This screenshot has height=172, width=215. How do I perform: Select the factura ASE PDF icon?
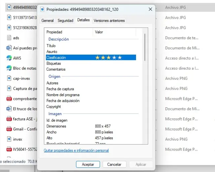9,119
